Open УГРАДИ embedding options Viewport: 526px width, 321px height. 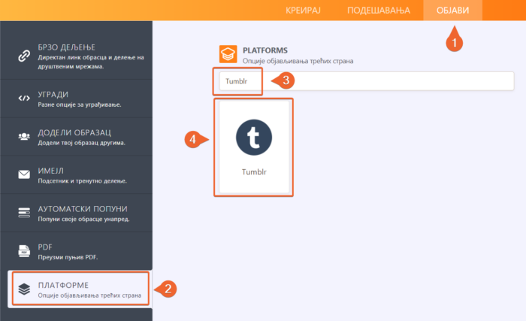point(76,98)
